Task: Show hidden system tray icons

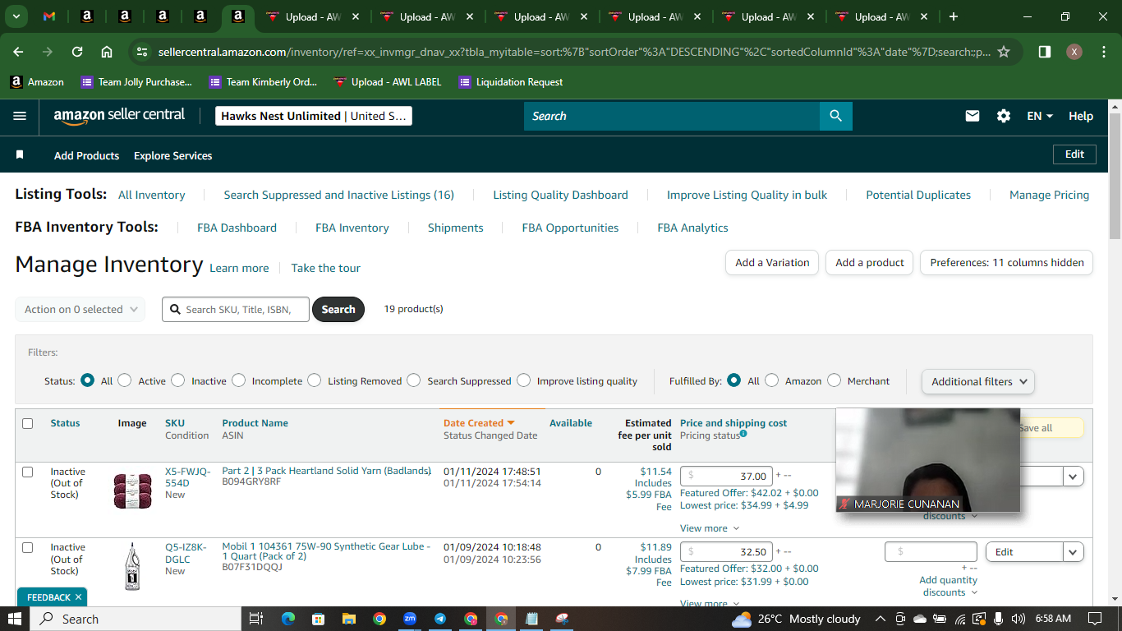Action: coord(881,619)
